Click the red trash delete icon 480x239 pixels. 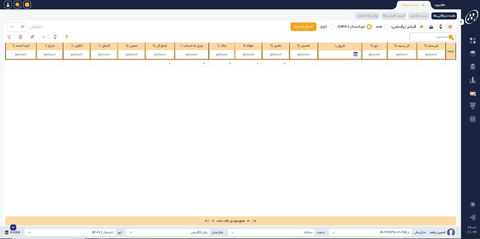click(21, 37)
